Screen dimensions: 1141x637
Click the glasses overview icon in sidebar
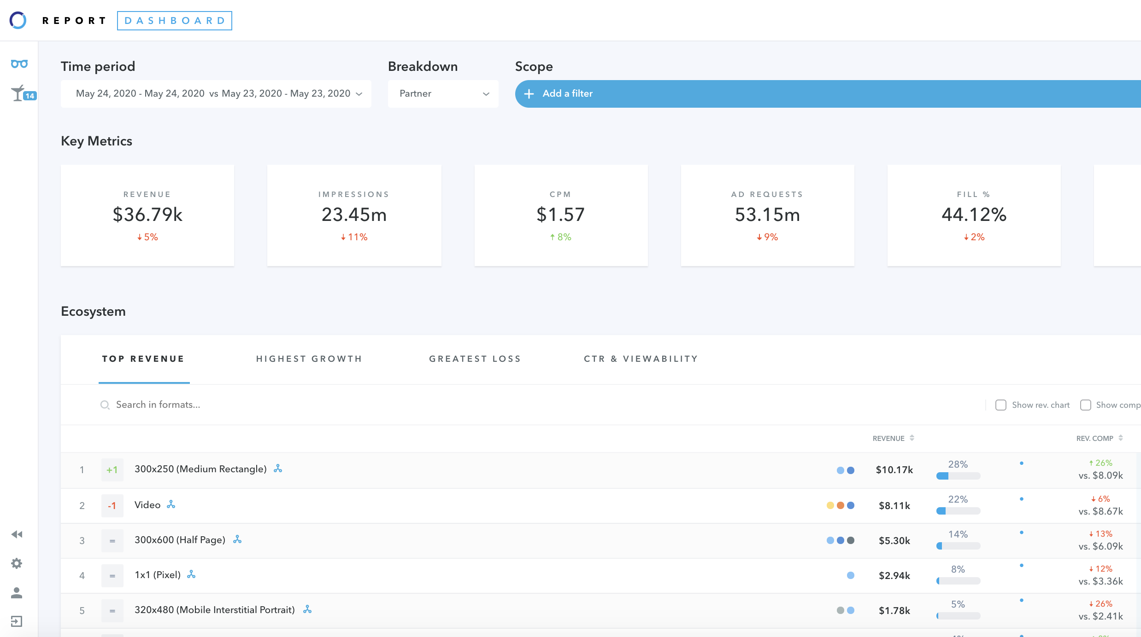(x=19, y=64)
